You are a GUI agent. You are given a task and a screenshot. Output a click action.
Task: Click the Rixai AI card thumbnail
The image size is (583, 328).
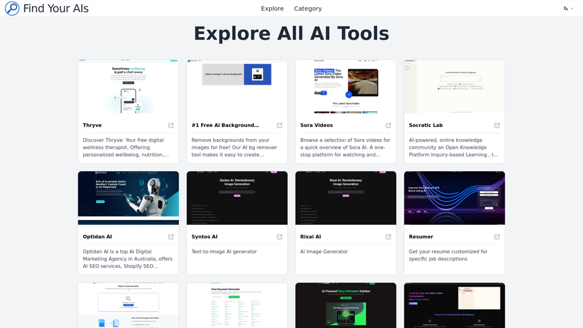pyautogui.click(x=346, y=198)
